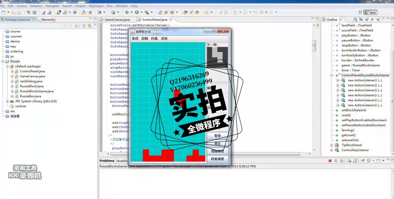
Task: Click the 暂停 pause button in game
Action: pyautogui.click(x=217, y=136)
